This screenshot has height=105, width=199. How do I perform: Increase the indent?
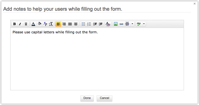click(101, 24)
